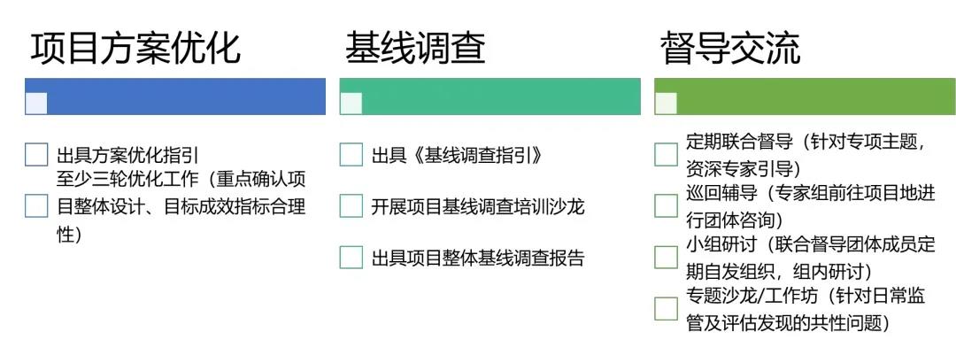Image resolution: width=956 pixels, height=363 pixels.
Task: Check the 巡回辅导 checkbox
Action: tap(666, 206)
